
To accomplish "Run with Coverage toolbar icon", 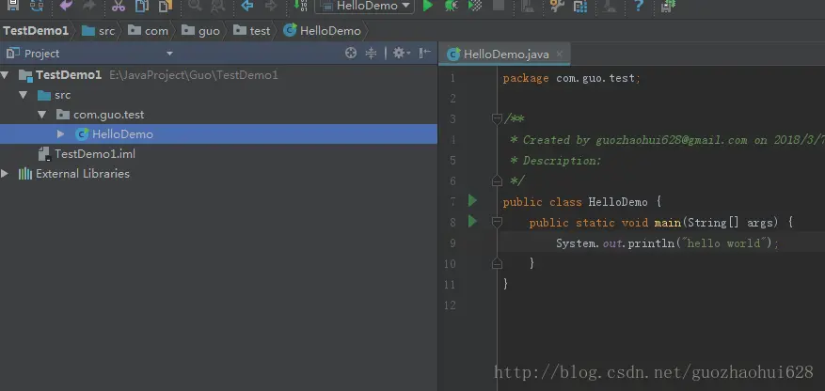I will pos(475,6).
